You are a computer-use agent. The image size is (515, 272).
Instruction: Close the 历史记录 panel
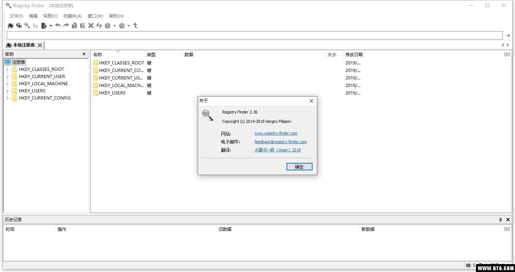coord(508,220)
